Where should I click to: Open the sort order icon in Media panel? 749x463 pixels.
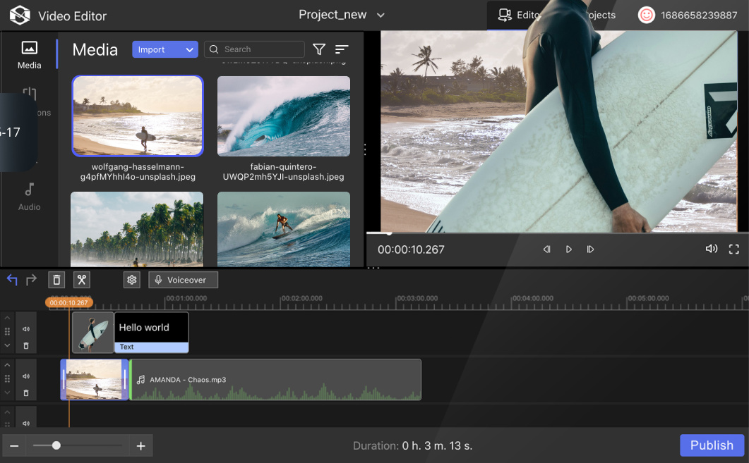click(x=342, y=49)
